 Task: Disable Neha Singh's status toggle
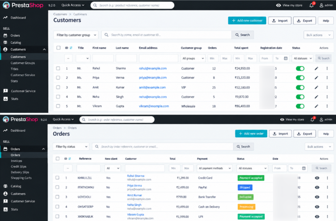point(300,97)
